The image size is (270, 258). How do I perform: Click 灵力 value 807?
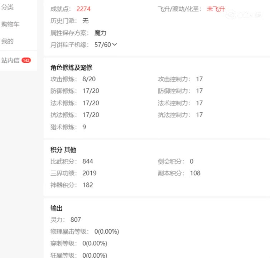pyautogui.click(x=76, y=220)
